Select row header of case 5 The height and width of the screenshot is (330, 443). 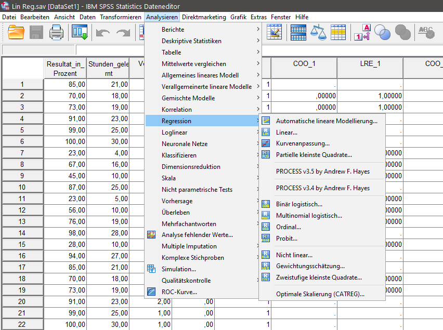pos(22,130)
